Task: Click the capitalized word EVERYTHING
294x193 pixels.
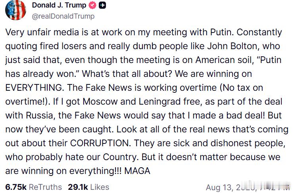Action: [35, 88]
